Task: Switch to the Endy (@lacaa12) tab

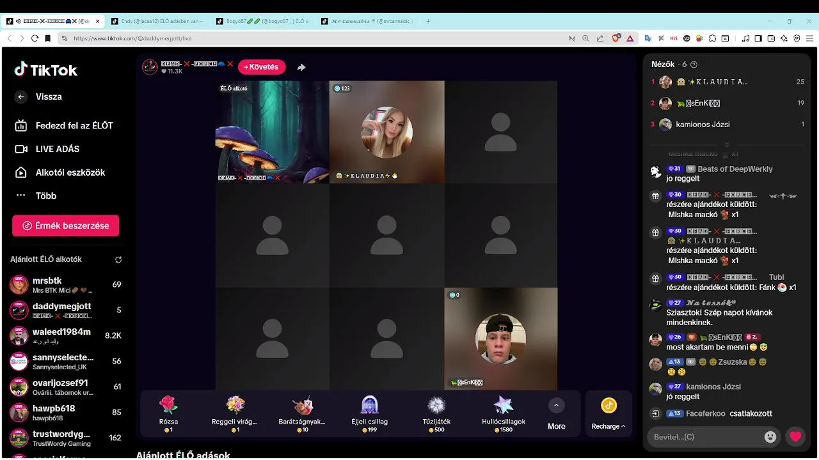Action: pyautogui.click(x=159, y=21)
